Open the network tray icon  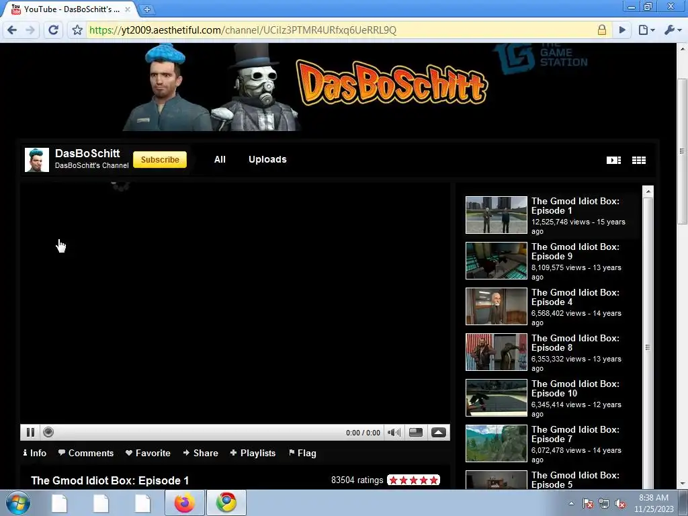604,503
